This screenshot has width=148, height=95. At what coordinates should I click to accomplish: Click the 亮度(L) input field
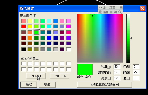pyautogui.click(x=117, y=78)
